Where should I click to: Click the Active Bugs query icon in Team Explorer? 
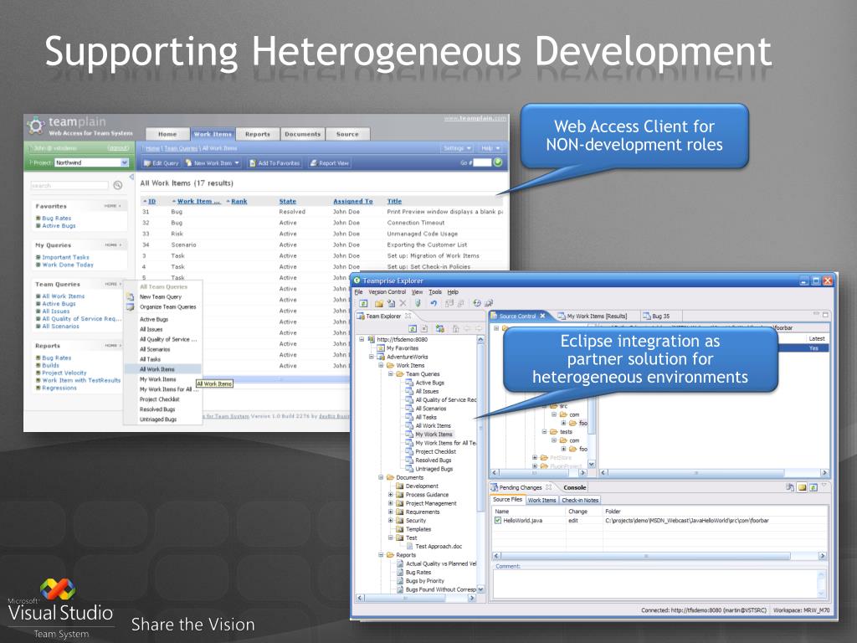point(409,383)
